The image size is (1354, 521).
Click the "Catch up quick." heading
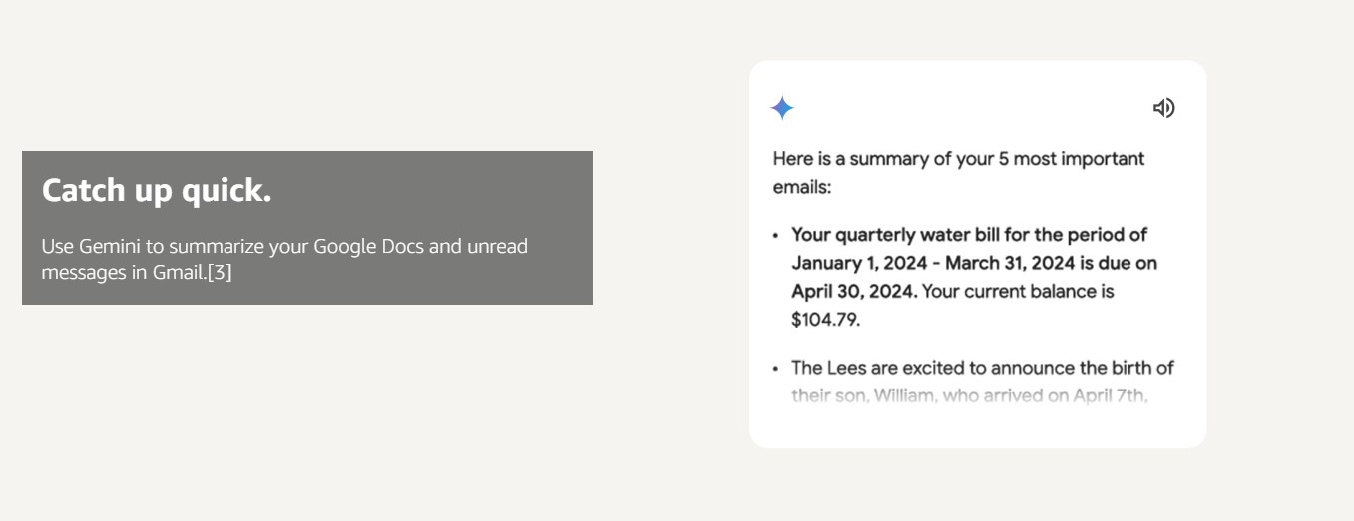[x=157, y=190]
